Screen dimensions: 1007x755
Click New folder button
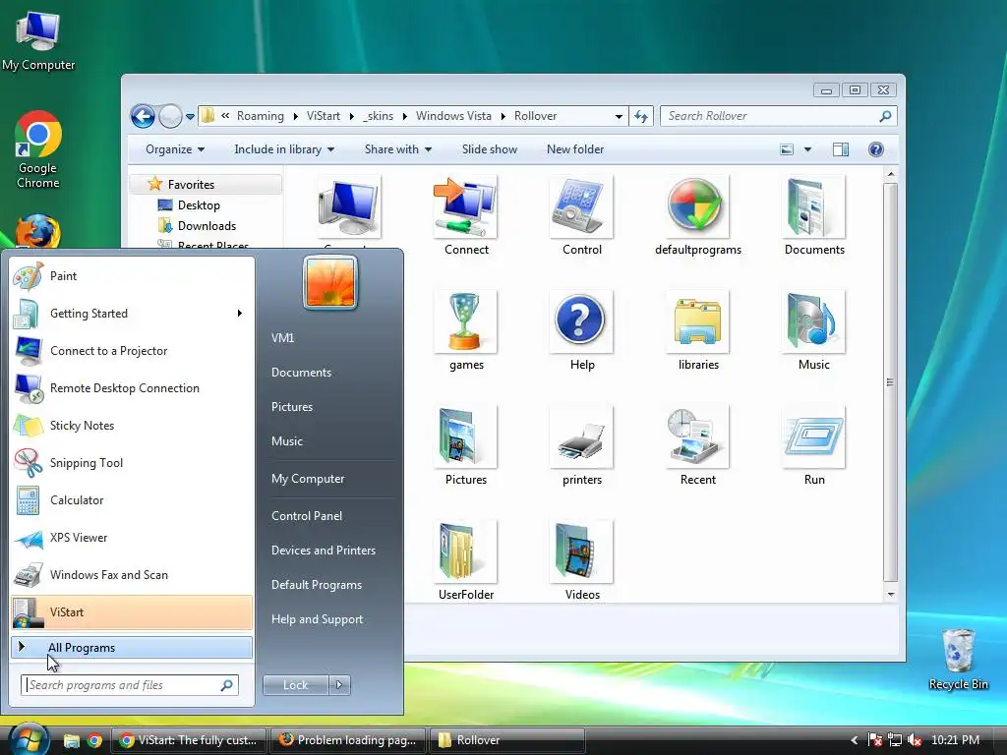(x=575, y=149)
